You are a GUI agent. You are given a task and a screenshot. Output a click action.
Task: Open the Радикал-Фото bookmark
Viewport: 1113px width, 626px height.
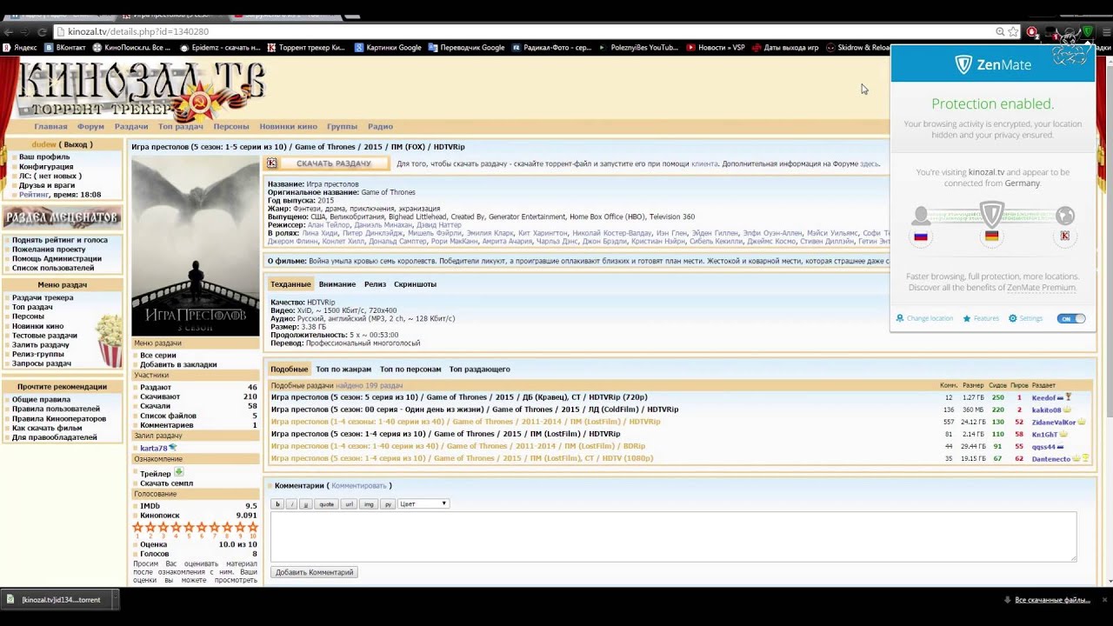551,48
